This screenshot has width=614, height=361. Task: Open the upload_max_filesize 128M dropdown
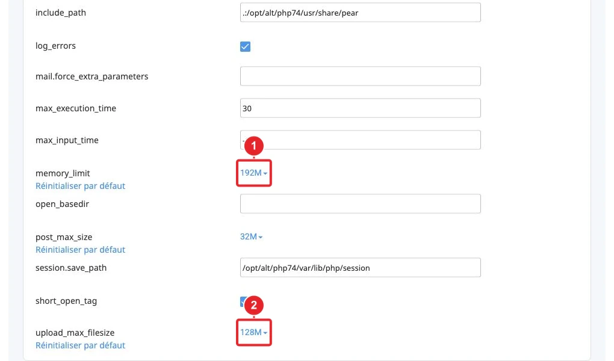[x=253, y=332]
